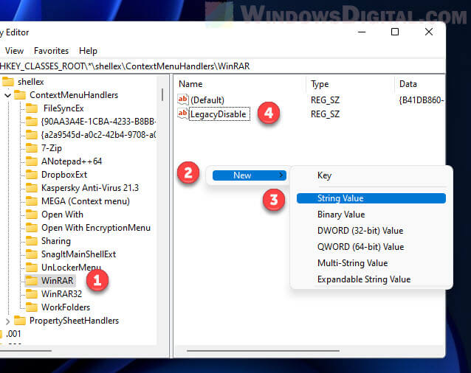The image size is (471, 373).
Task: Click the Sharing folder icon
Action: (32, 241)
